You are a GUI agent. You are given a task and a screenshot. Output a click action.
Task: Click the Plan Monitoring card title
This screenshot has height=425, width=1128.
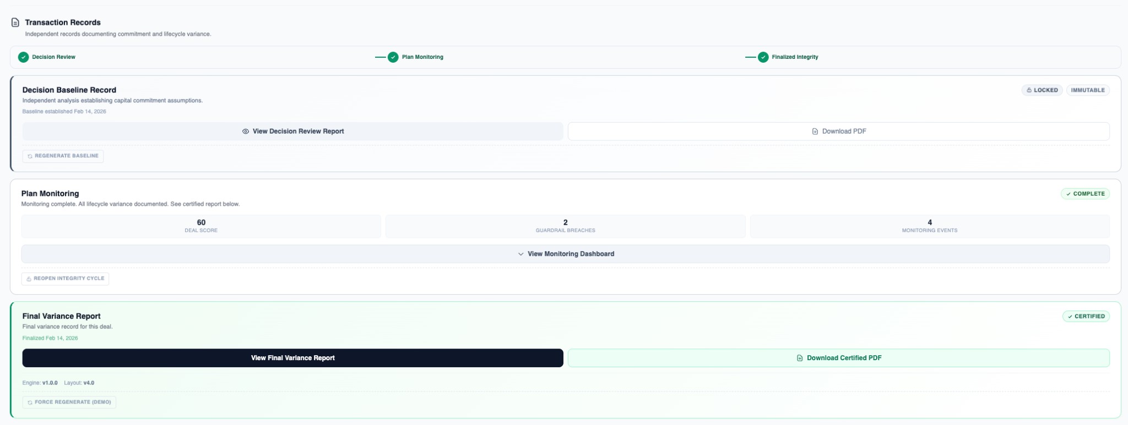(x=50, y=194)
